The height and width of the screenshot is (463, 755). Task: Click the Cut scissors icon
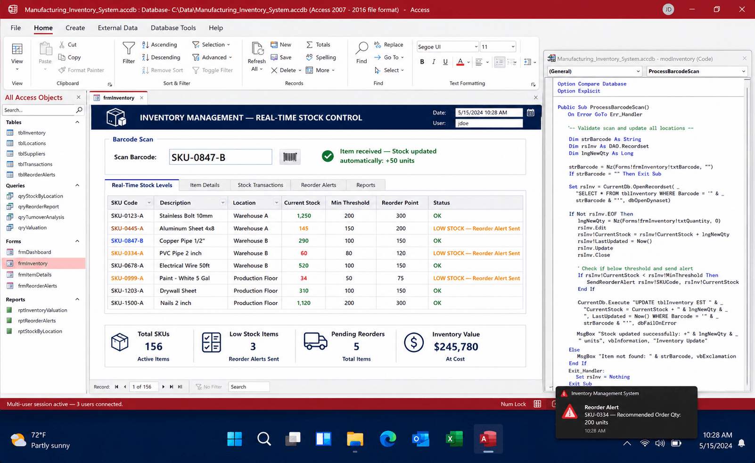[62, 45]
